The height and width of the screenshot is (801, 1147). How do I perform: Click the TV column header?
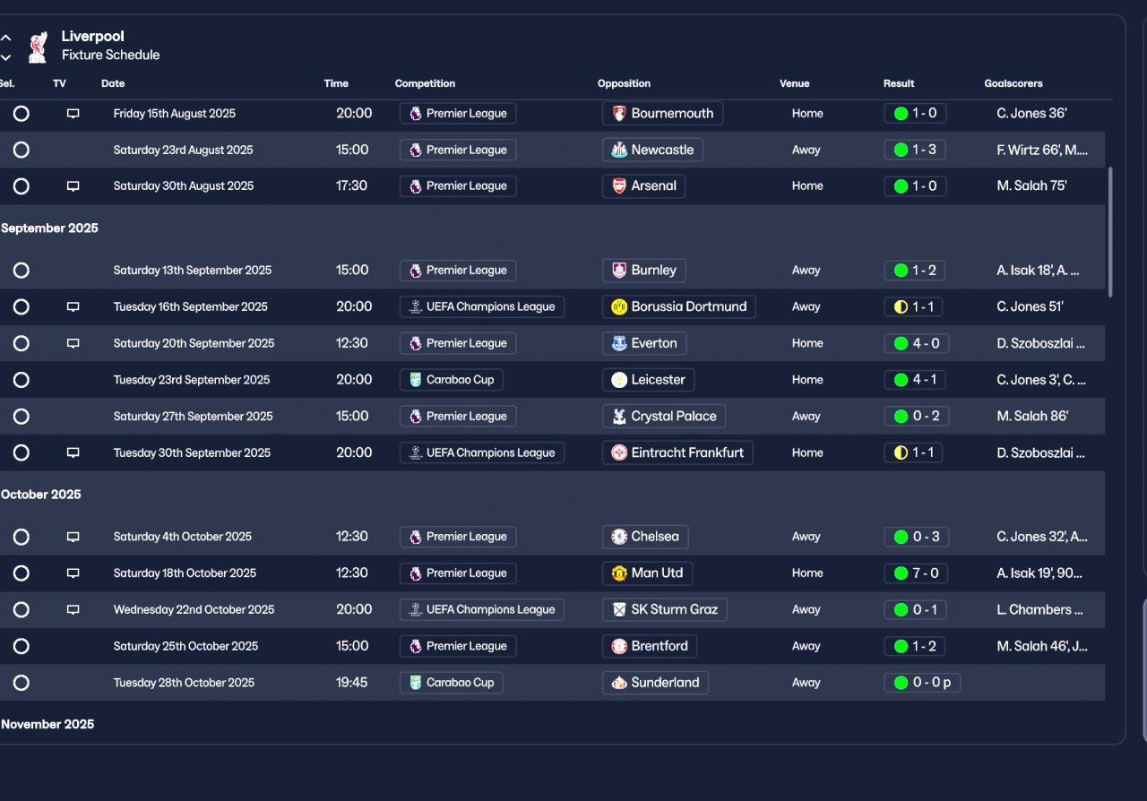pos(59,83)
